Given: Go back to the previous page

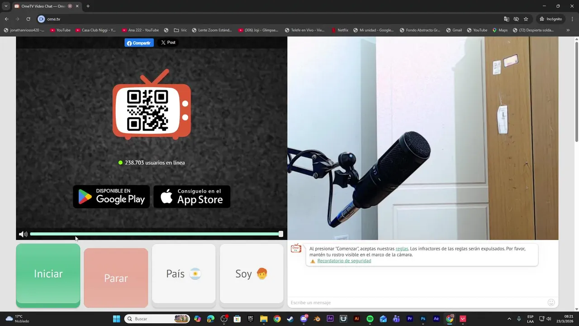Looking at the screenshot, I should (x=6, y=19).
